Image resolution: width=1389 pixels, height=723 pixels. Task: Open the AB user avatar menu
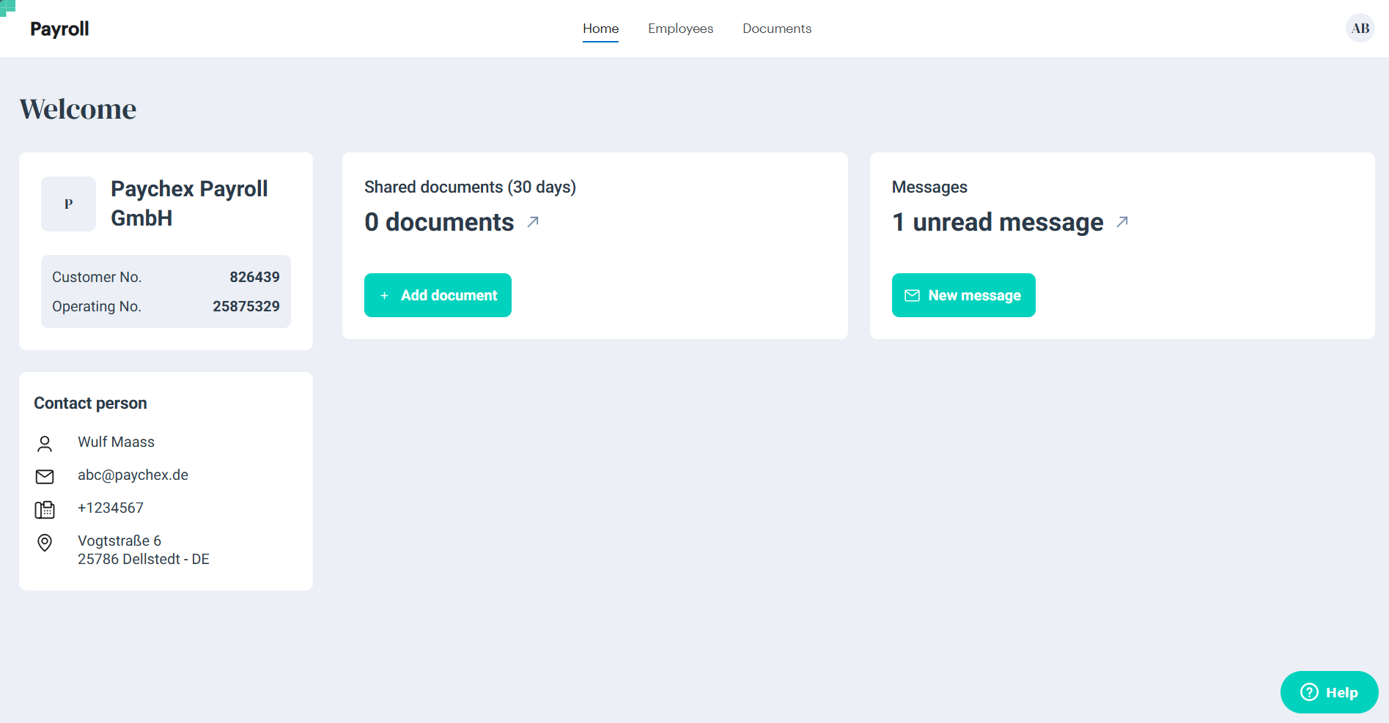click(x=1360, y=29)
